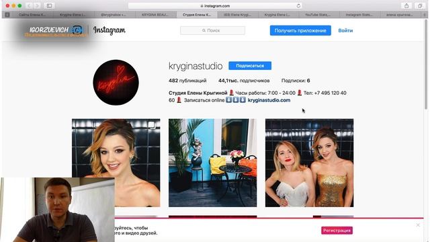Click the Регистрация button
The image size is (430, 242).
tap(337, 230)
